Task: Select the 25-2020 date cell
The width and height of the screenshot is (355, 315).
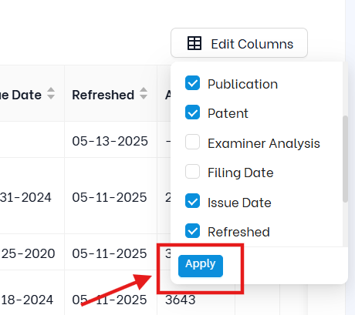Action: click(29, 253)
